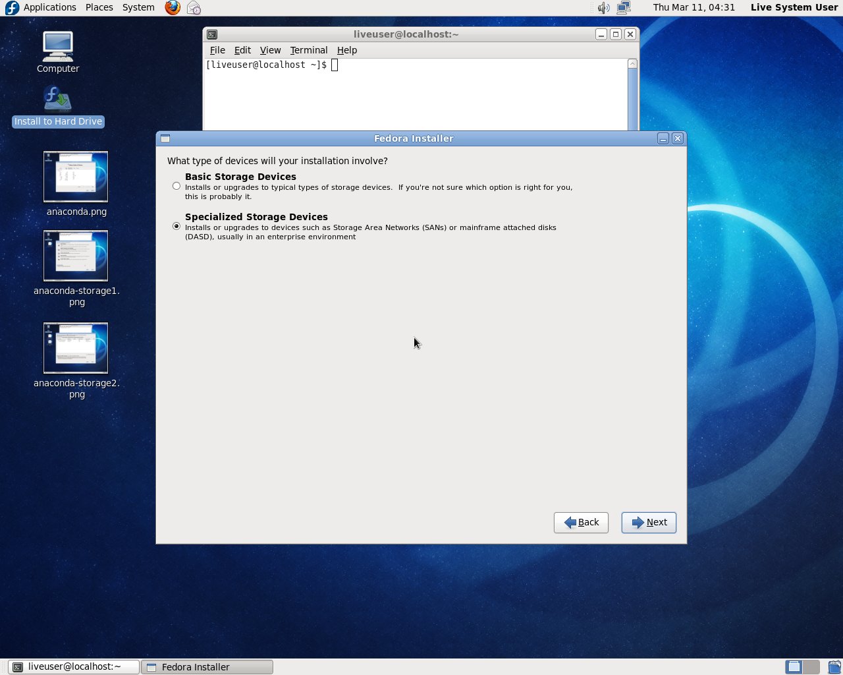Open the Applications menu
This screenshot has width=843, height=675.
click(49, 7)
